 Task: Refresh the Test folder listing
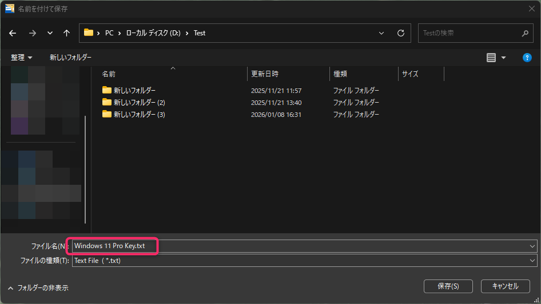(401, 33)
